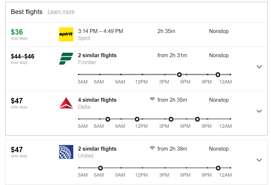The width and height of the screenshot is (271, 185).
Task: Select the Frontier flight departing near 5PM
Action: (179, 74)
